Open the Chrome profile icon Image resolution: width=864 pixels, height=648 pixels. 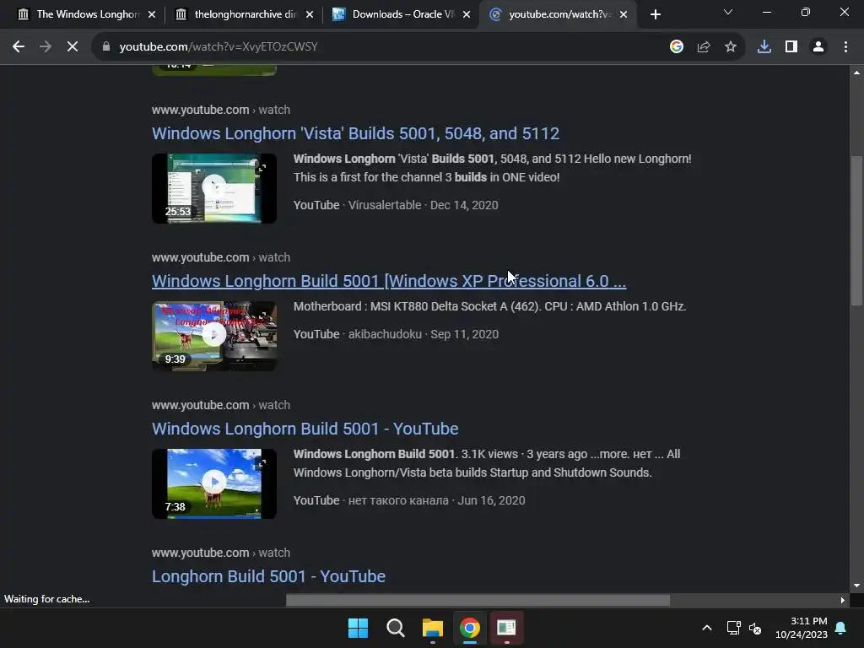818,47
